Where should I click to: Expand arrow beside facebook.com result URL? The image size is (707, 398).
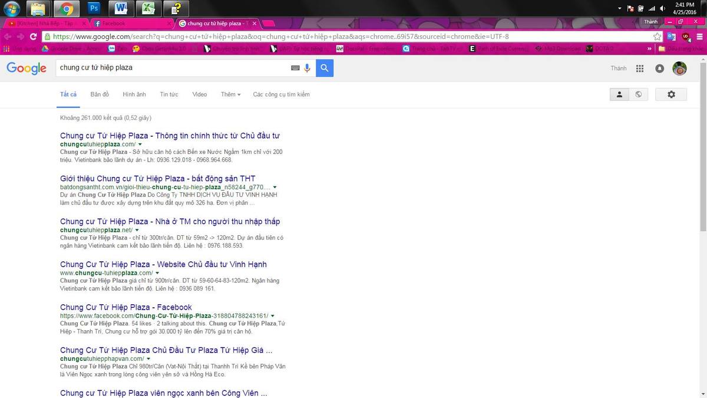coord(273,316)
